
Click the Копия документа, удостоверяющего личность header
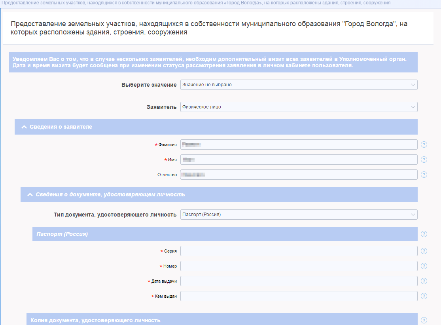[x=222, y=319]
